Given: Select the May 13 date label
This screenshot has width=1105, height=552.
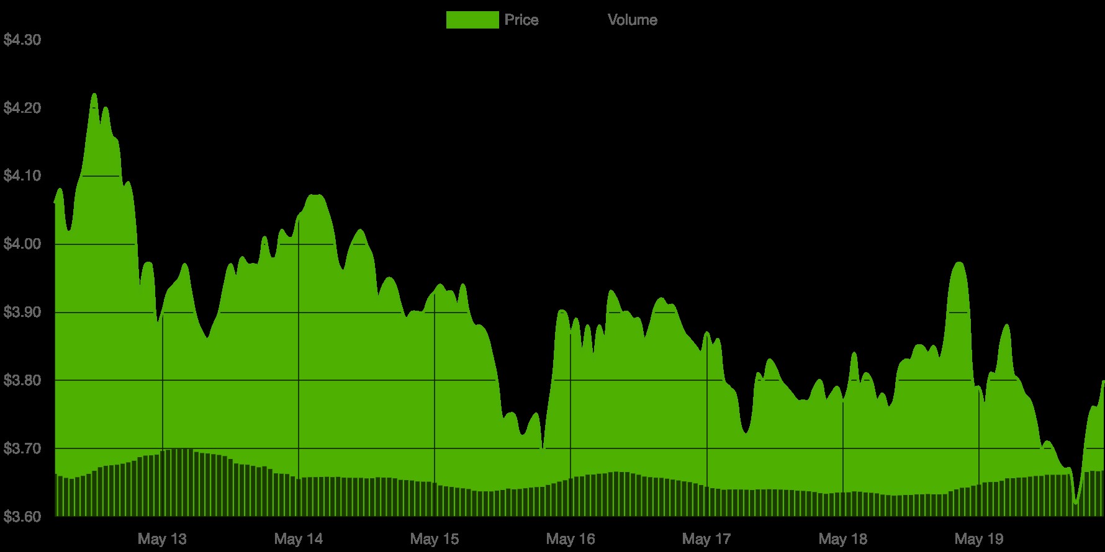Looking at the screenshot, I should (x=162, y=538).
